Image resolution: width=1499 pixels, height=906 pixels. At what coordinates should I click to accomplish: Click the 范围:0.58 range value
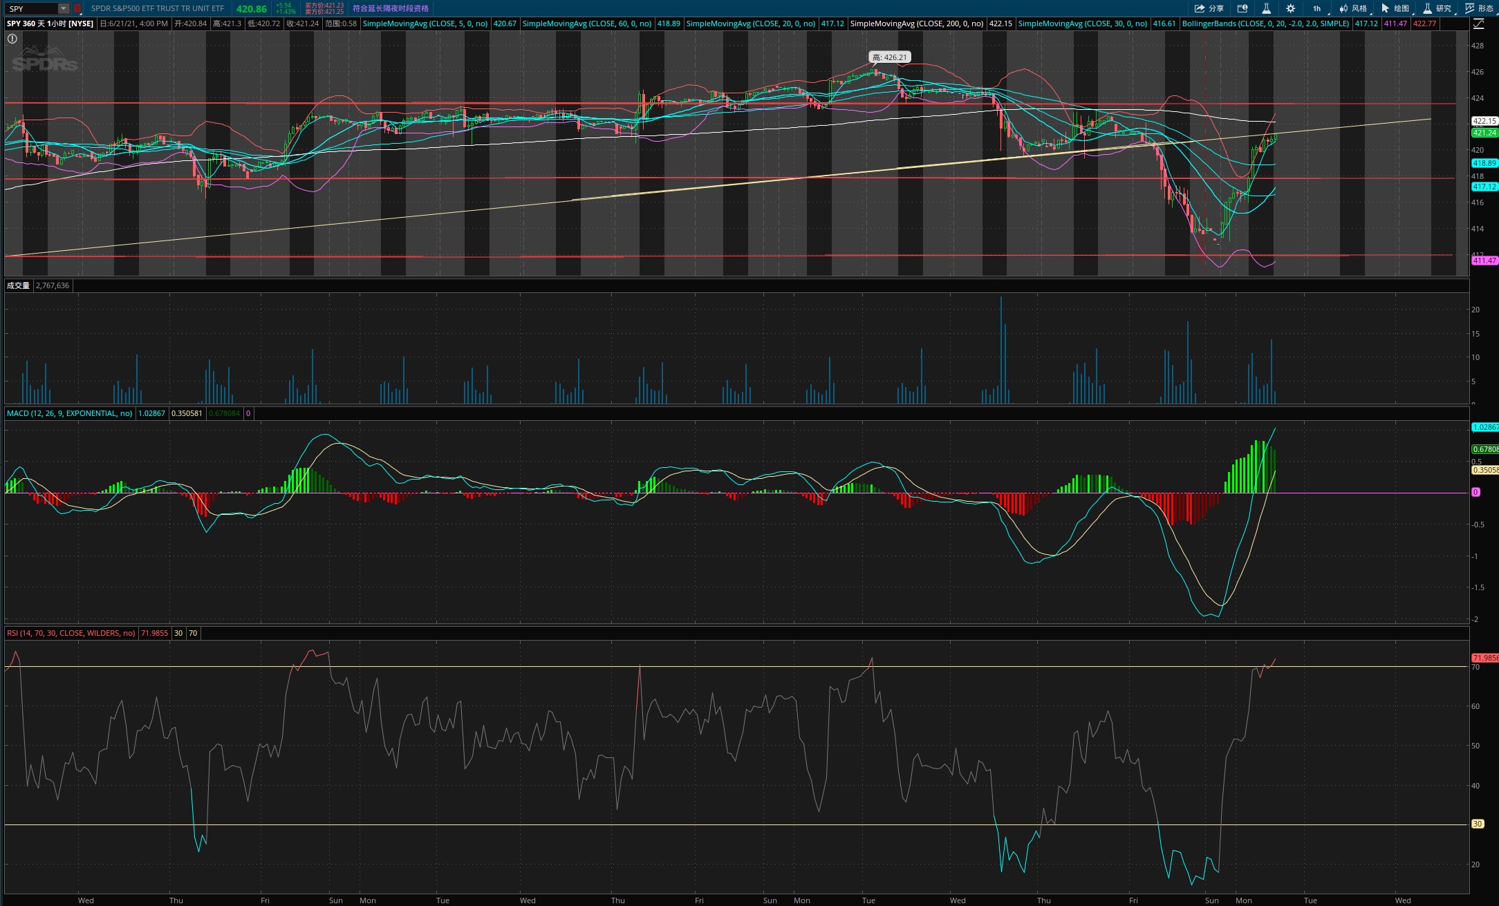[341, 23]
